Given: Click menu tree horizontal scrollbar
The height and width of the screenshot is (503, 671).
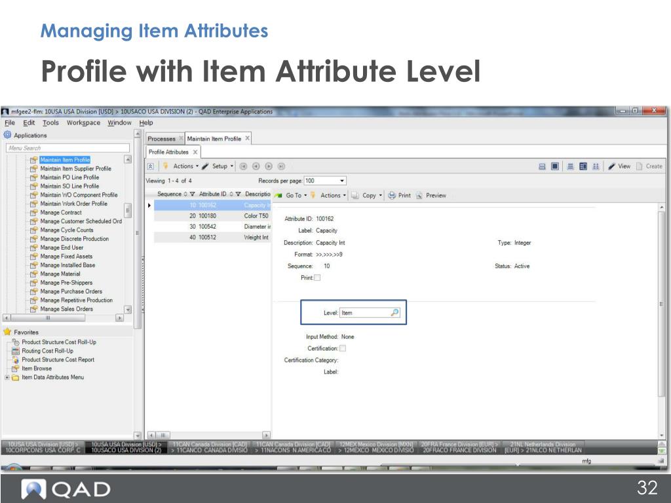Looking at the screenshot, I should 48,318.
